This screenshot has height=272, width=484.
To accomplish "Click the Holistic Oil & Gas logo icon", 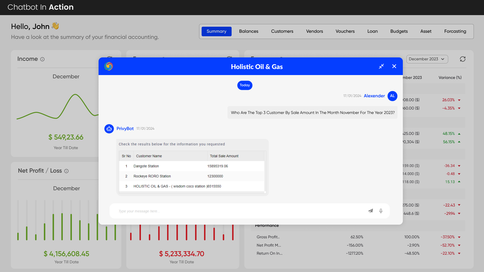I will click(x=109, y=66).
